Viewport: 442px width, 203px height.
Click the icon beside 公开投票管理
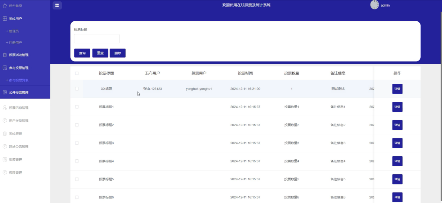(x=5, y=93)
